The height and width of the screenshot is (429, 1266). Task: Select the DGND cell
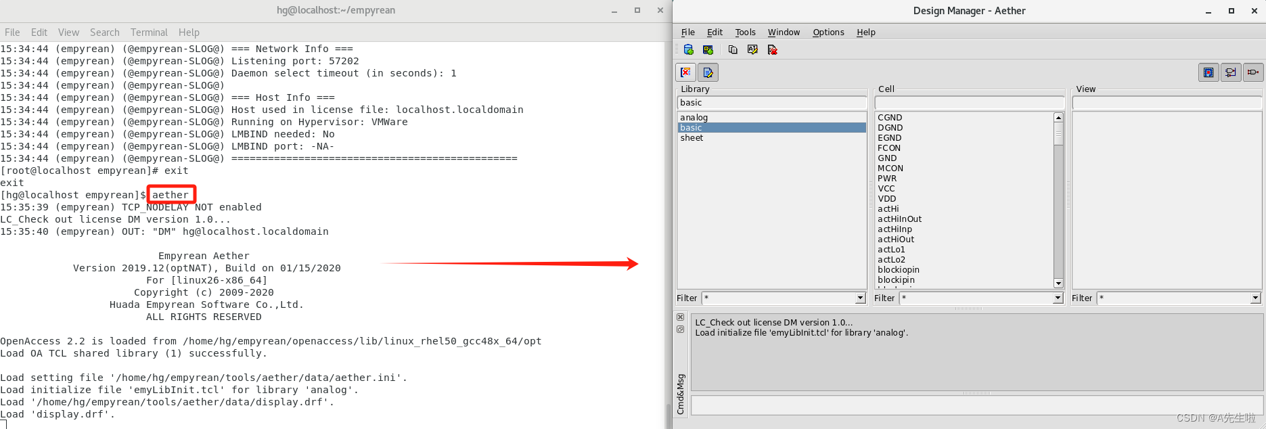(890, 128)
